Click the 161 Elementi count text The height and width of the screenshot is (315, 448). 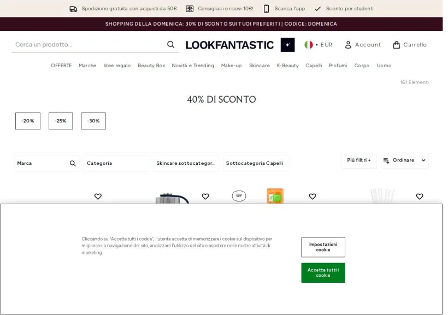pyautogui.click(x=414, y=82)
